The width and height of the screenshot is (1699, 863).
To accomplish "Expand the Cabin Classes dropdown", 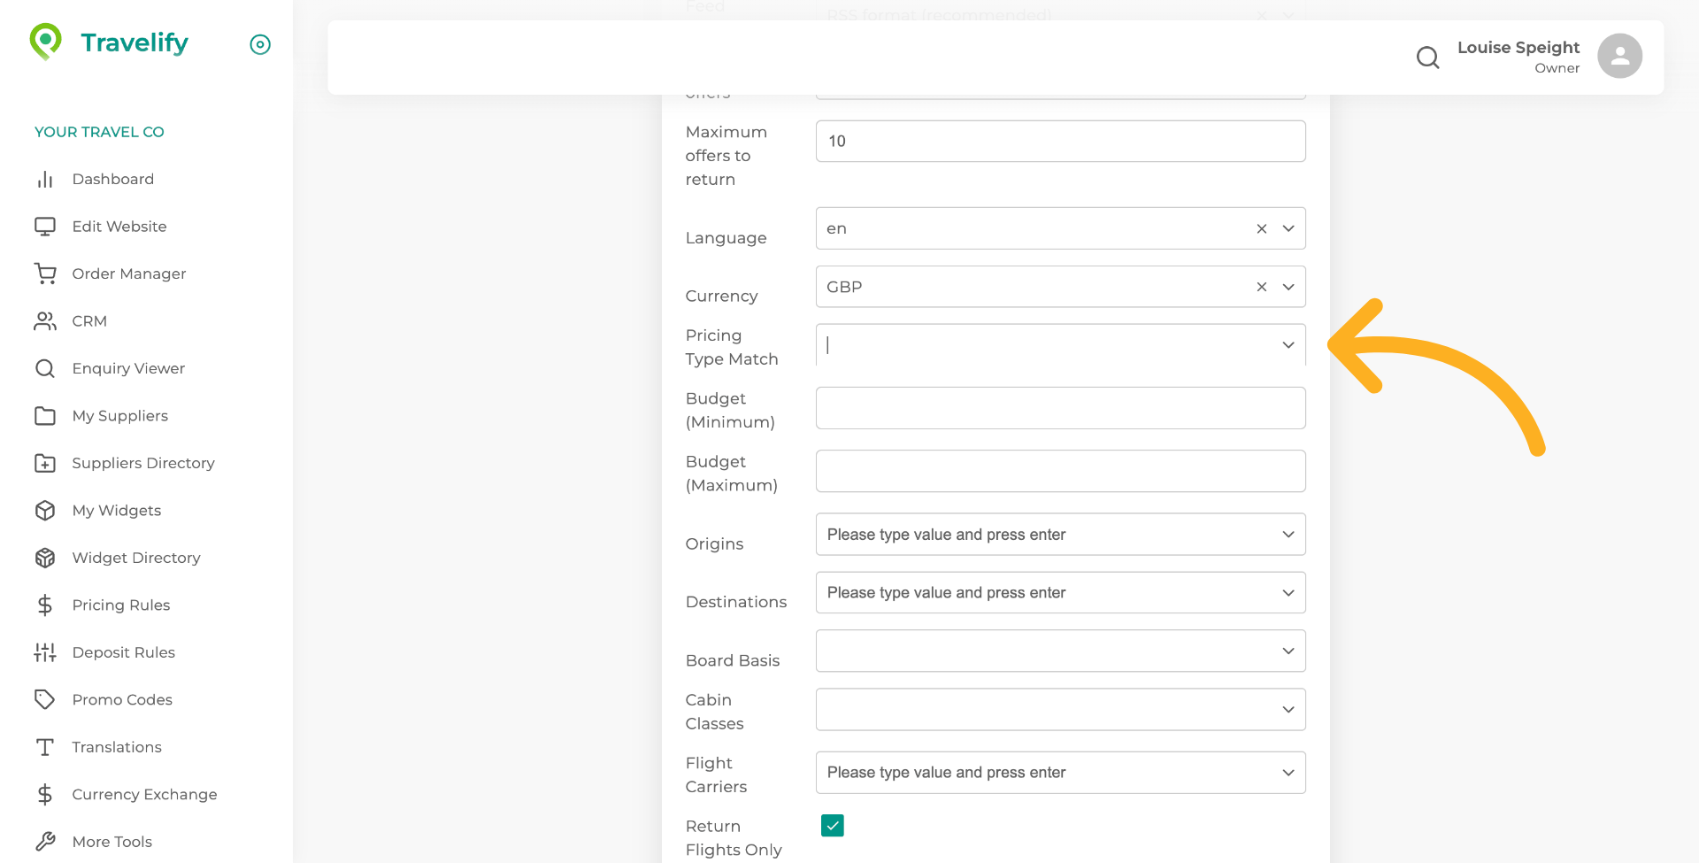I will pos(1288,709).
